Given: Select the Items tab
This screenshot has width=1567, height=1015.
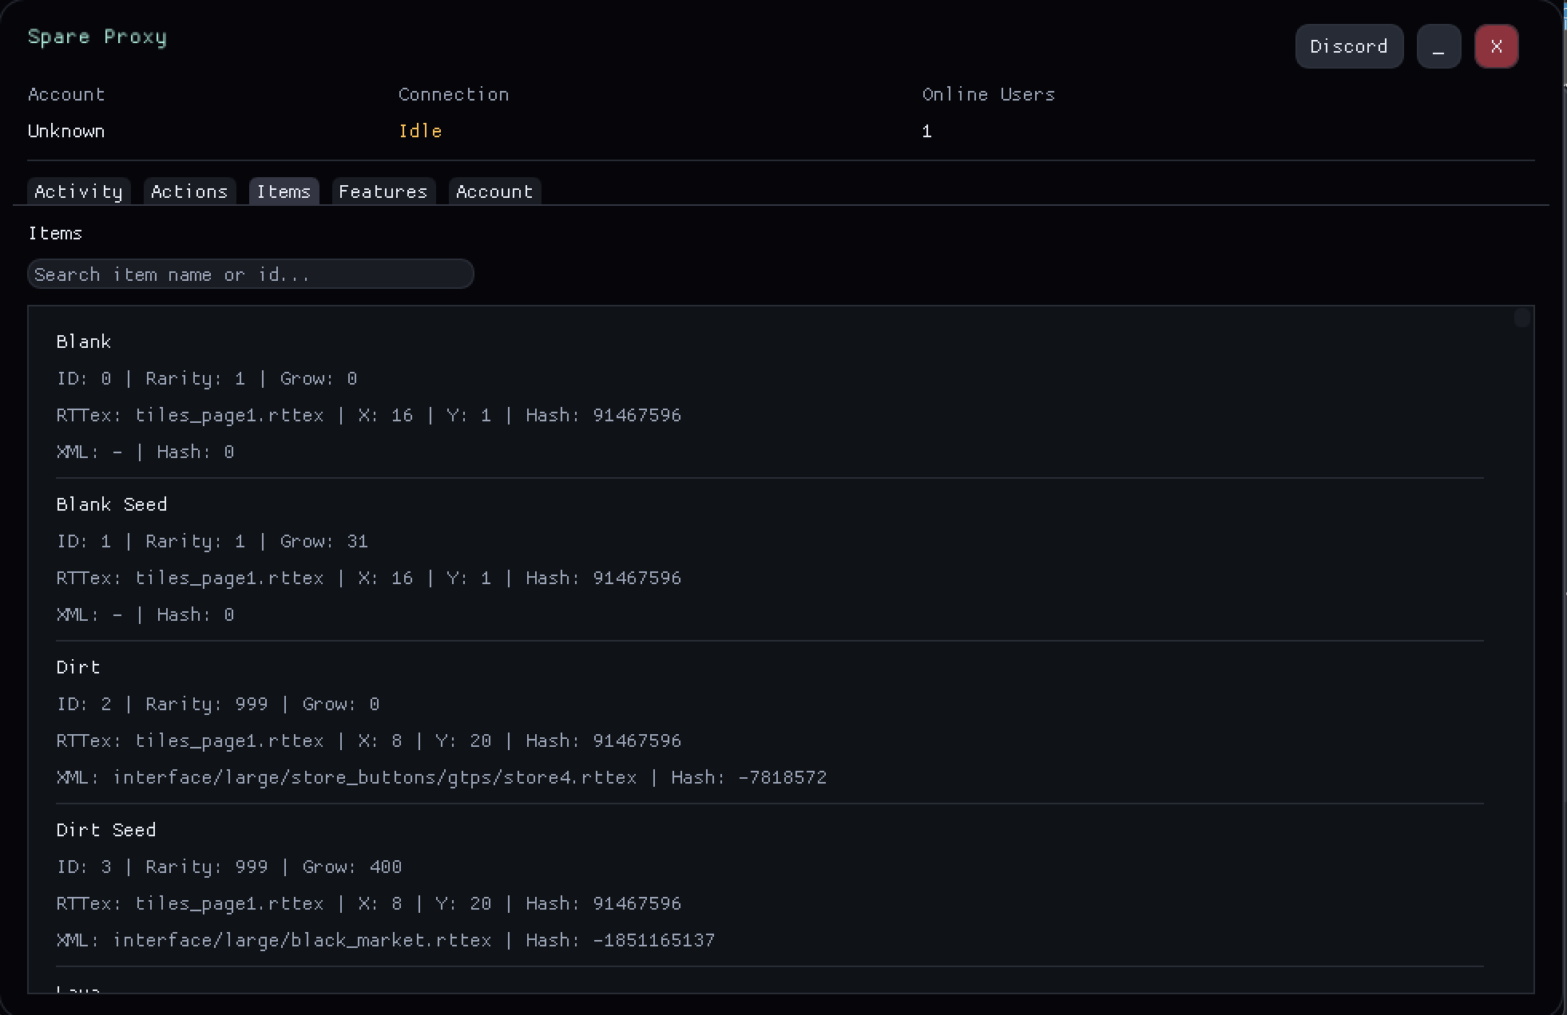Looking at the screenshot, I should pos(284,192).
